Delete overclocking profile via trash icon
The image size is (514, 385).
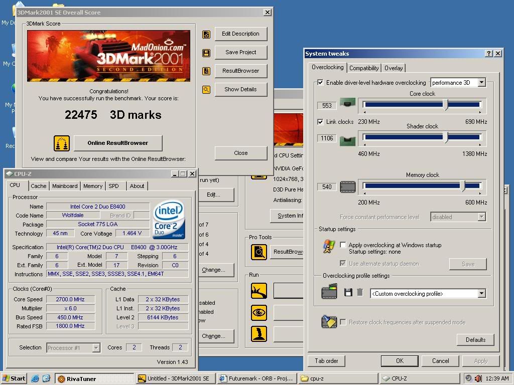pos(360,292)
